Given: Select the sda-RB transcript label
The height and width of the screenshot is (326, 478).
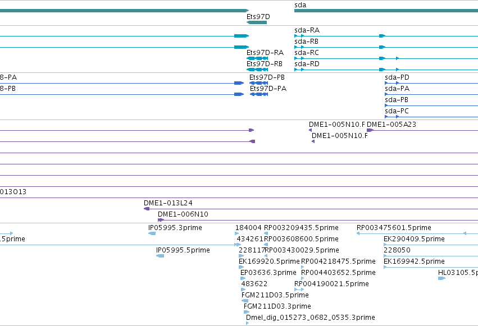Looking at the screenshot, I should [306, 42].
